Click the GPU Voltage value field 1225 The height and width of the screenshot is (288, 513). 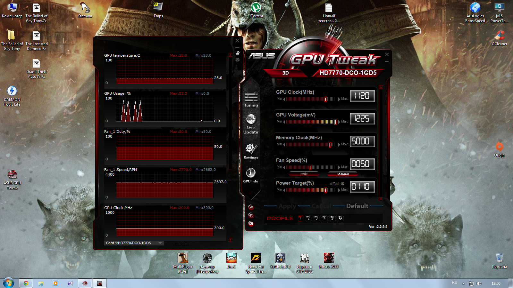coord(362,118)
